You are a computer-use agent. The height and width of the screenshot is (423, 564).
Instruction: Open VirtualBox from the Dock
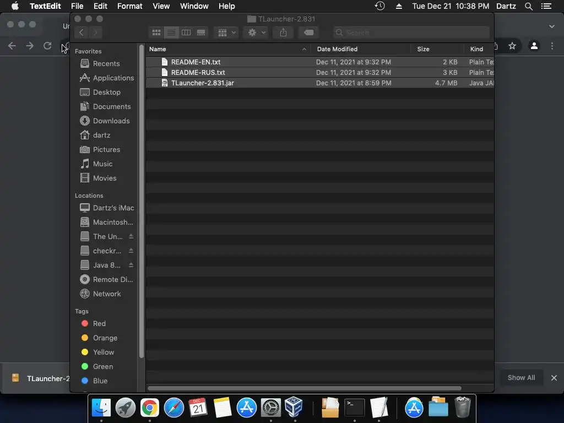point(294,407)
